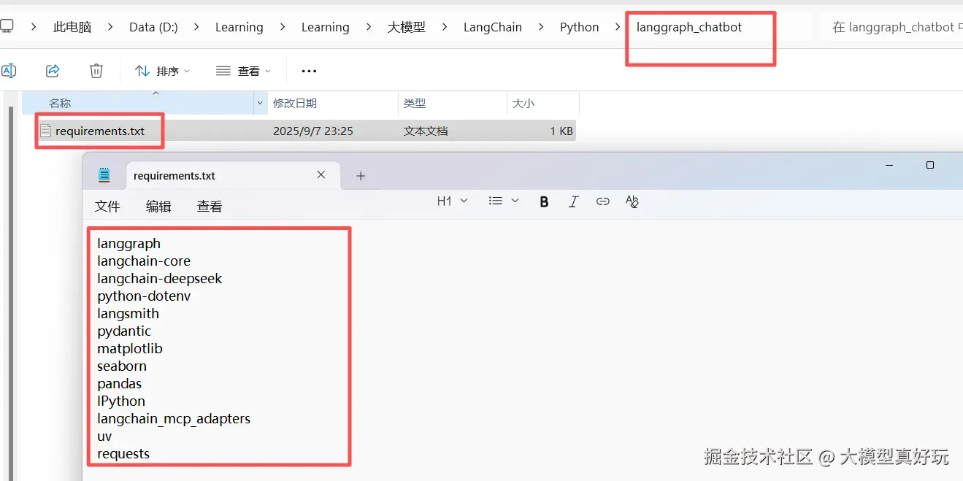The image size is (963, 481).
Task: Toggle italic formatting in Notepad
Action: 573,202
